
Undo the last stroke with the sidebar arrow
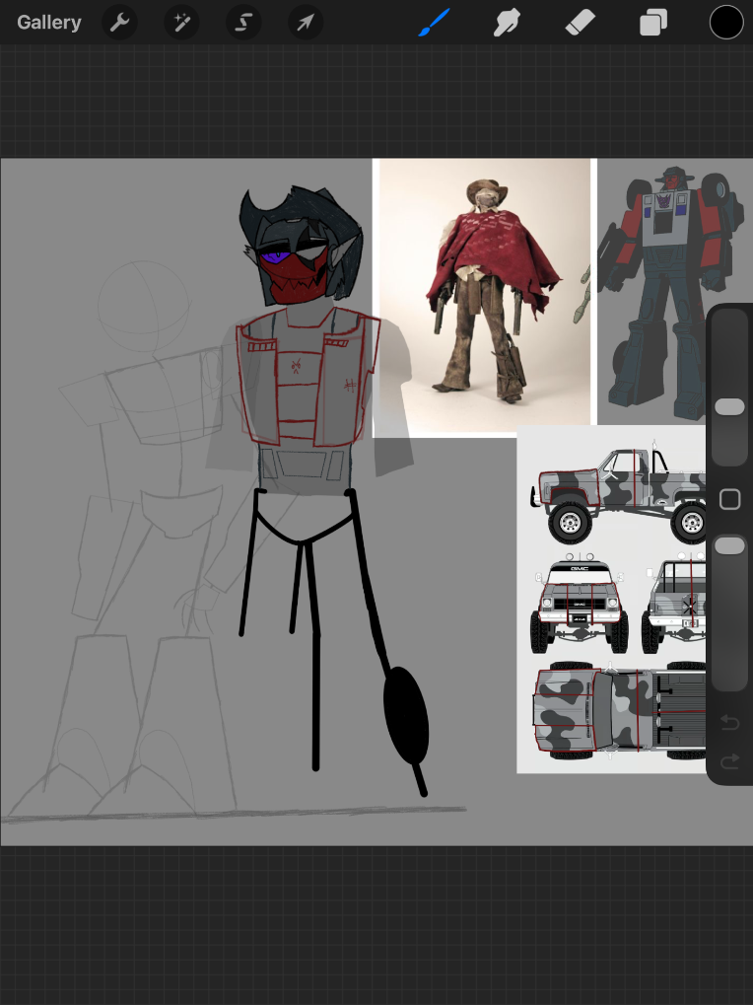coord(730,722)
